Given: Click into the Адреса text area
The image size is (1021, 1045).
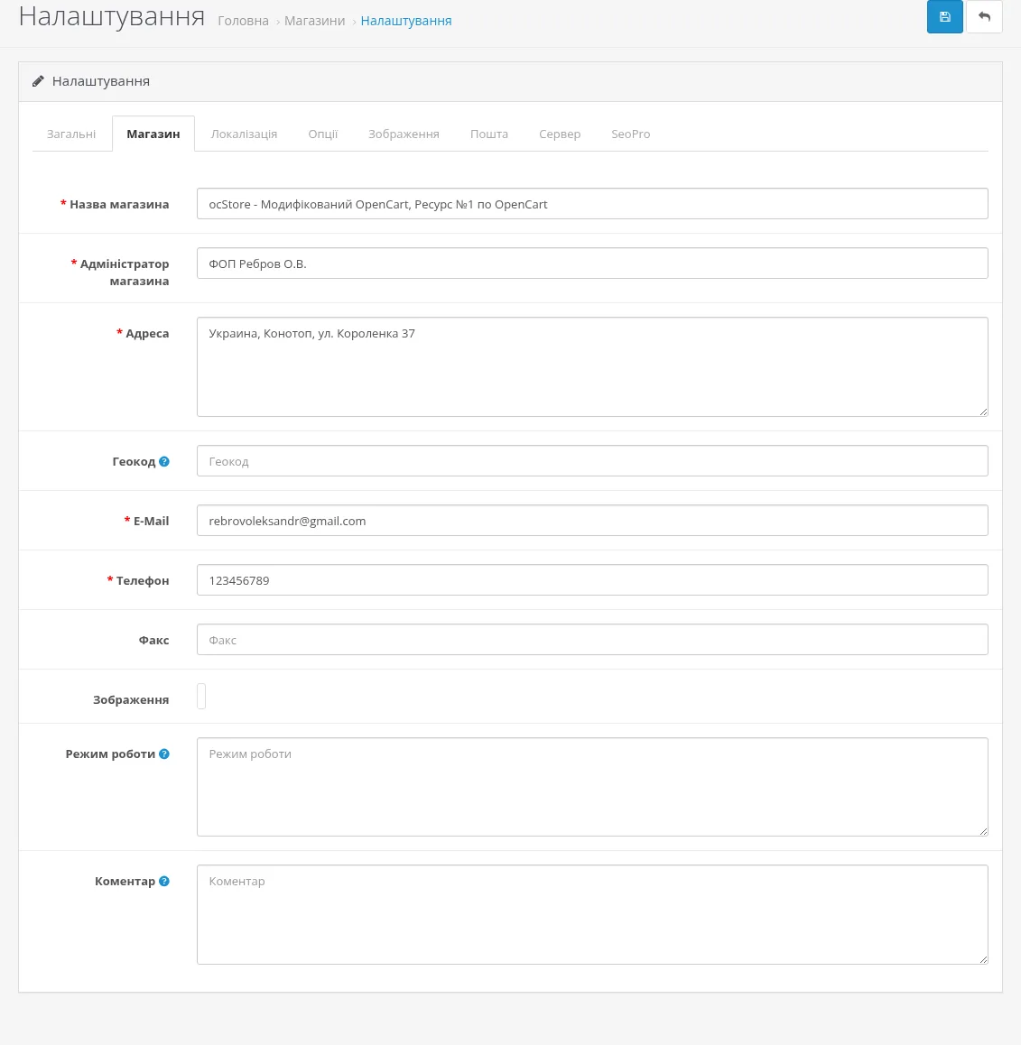Looking at the screenshot, I should (x=592, y=367).
